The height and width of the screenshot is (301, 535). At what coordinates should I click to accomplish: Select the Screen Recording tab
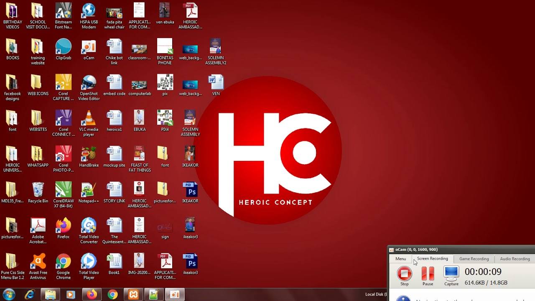[x=432, y=259]
